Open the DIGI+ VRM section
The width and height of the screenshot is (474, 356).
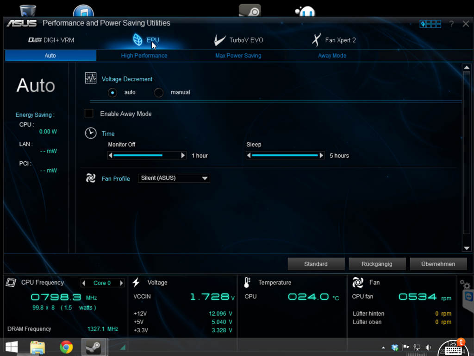point(51,40)
